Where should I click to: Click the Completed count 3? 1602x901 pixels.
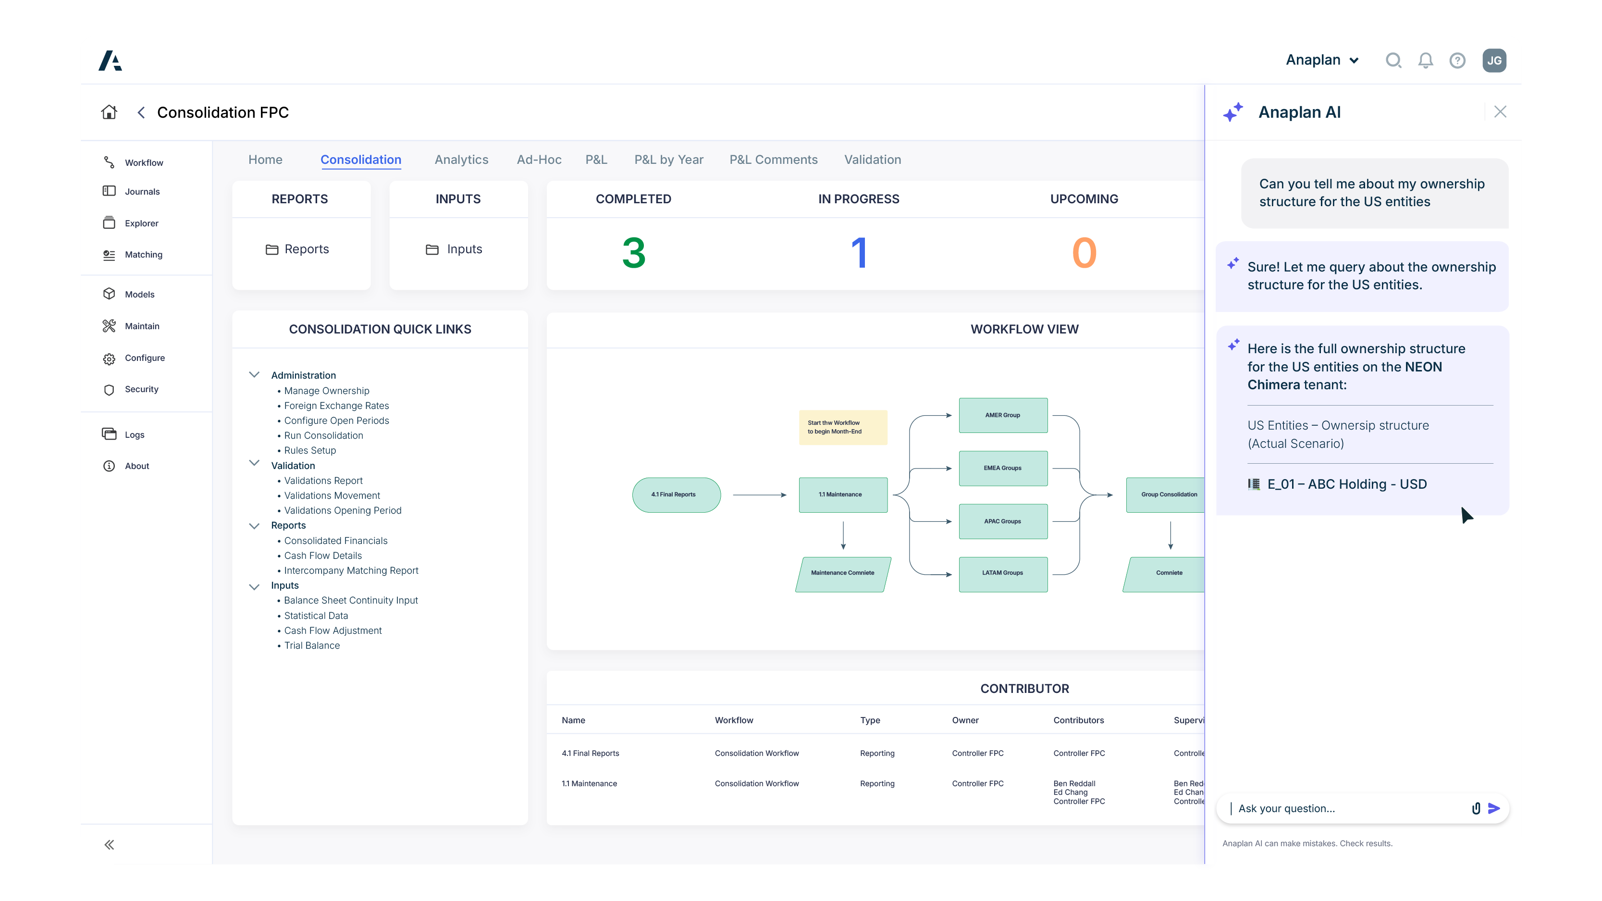(634, 253)
